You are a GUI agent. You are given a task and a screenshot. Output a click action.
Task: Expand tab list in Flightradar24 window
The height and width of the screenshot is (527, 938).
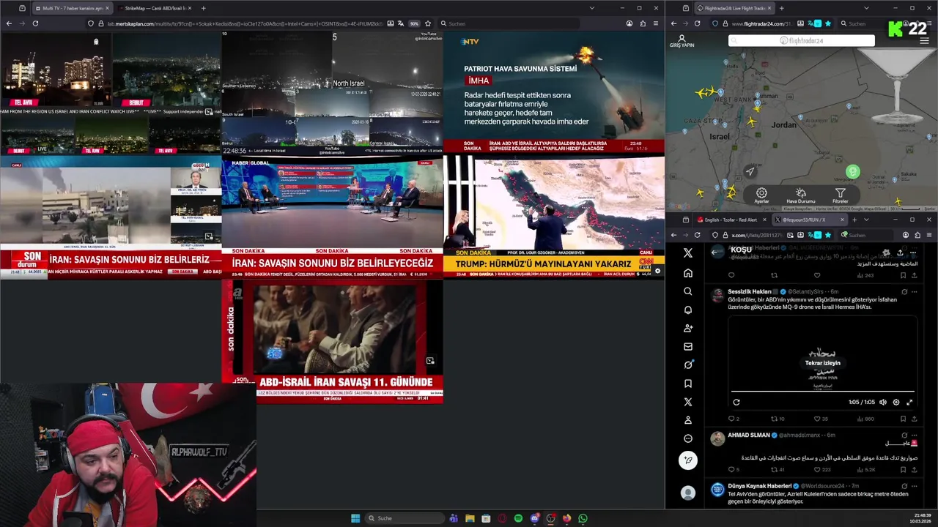click(866, 8)
